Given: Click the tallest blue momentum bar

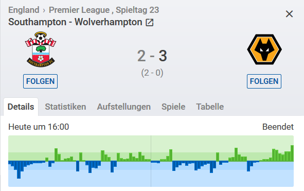Looking at the screenshot, I should click(19, 170).
